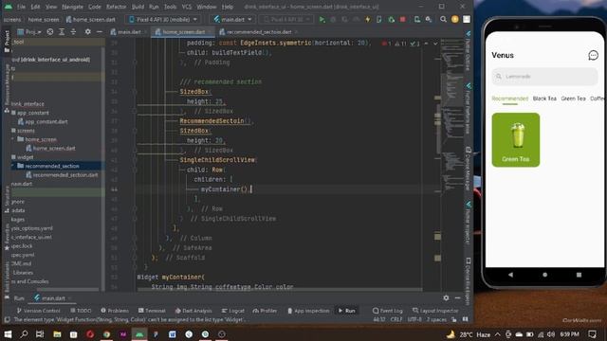Open Chrome from taskbar
Viewport: 607px width, 341px height.
tap(106, 334)
